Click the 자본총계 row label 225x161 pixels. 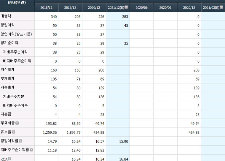pos(8,87)
